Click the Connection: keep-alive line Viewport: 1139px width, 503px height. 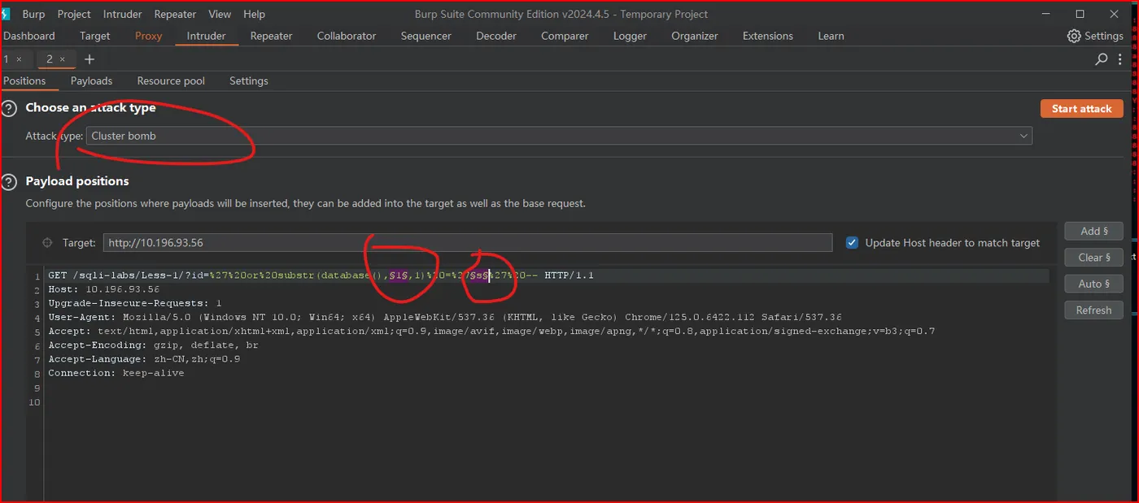click(x=116, y=373)
